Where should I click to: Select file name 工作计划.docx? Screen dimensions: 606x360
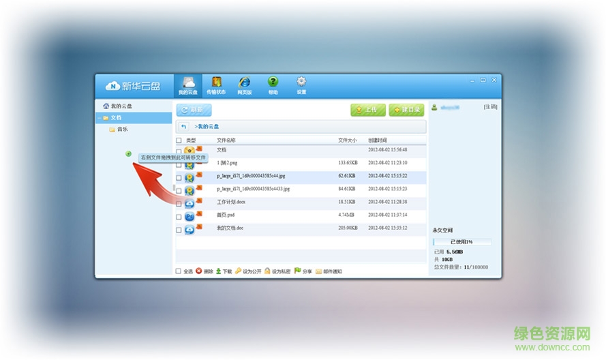pyautogui.click(x=231, y=202)
